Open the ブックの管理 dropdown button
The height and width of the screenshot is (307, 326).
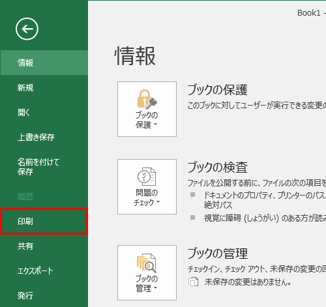coord(147,272)
